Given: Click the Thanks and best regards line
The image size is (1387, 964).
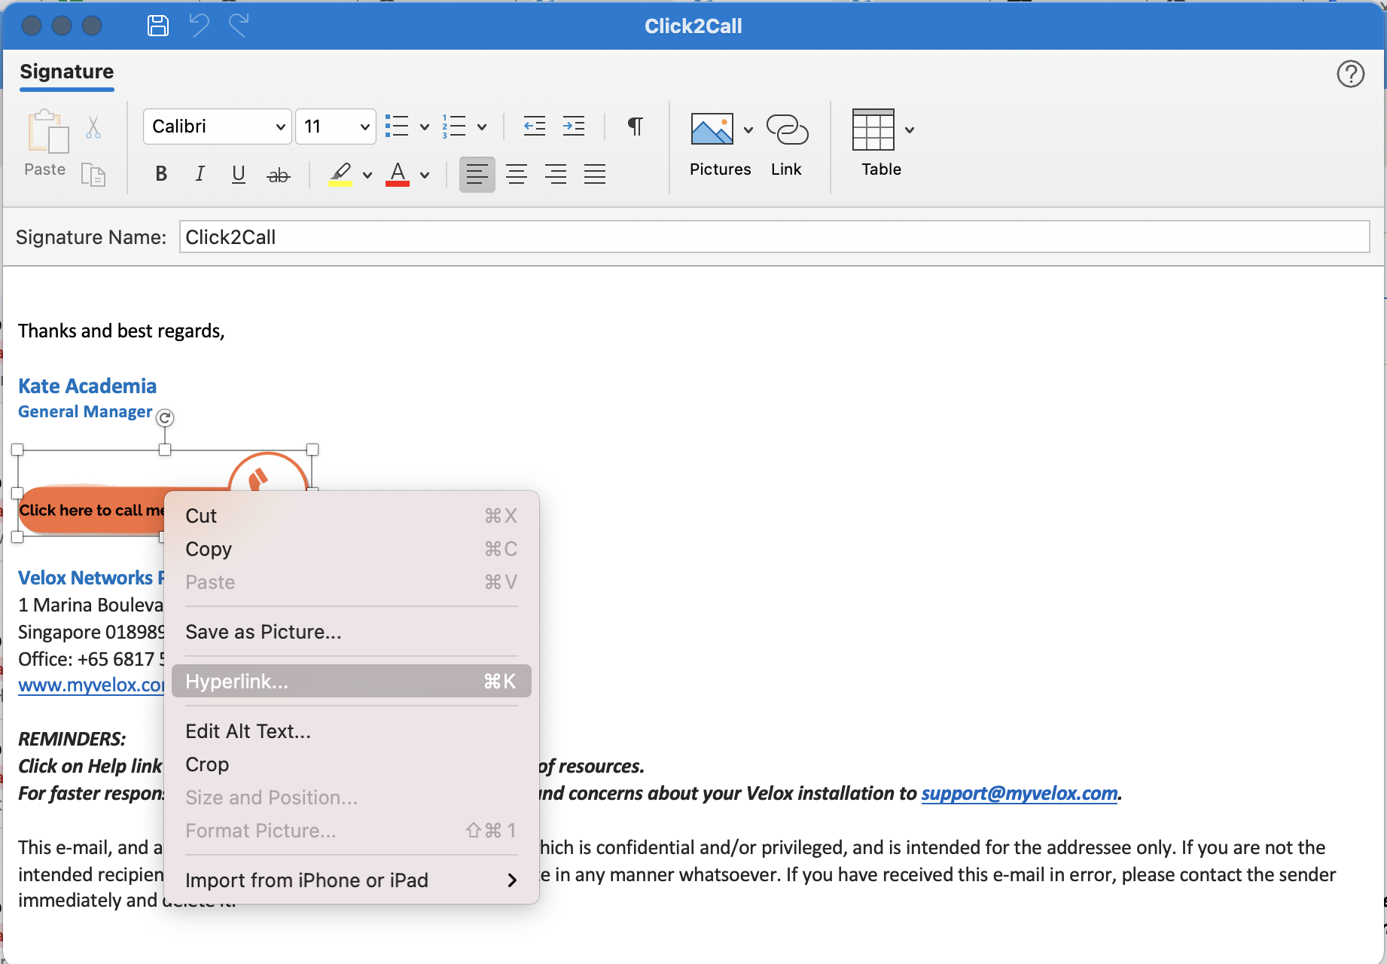Looking at the screenshot, I should pyautogui.click(x=121, y=331).
